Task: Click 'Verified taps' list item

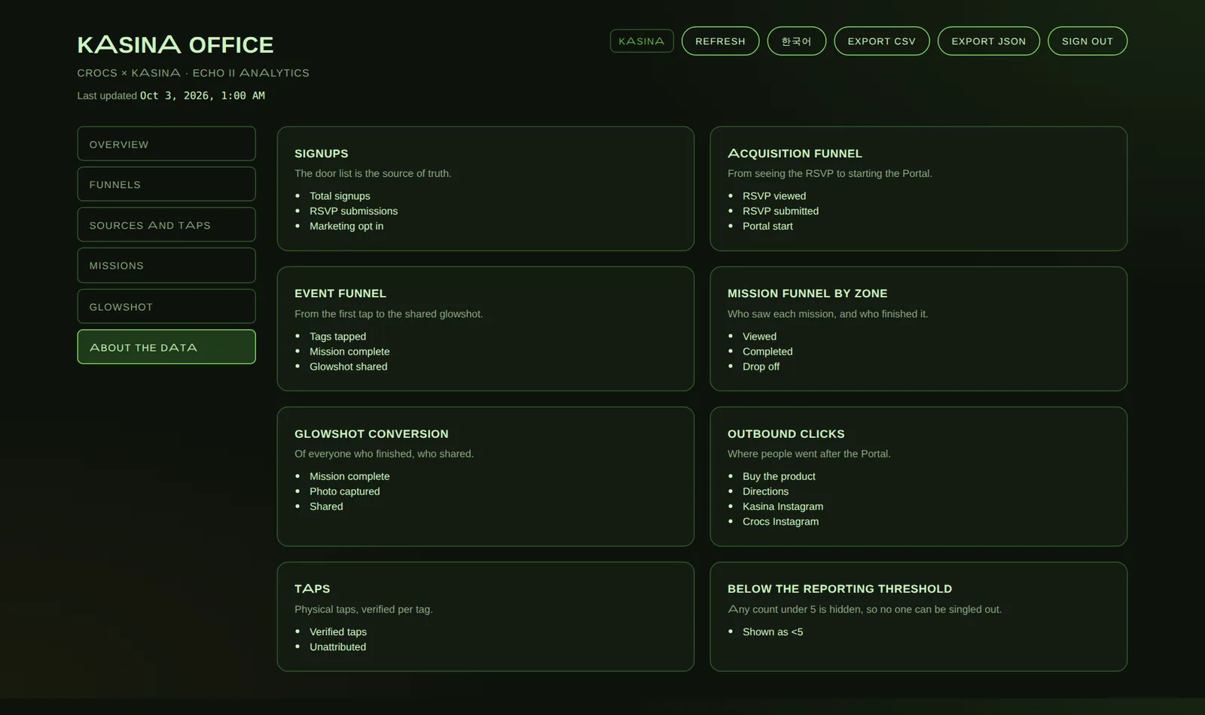Action: (338, 632)
